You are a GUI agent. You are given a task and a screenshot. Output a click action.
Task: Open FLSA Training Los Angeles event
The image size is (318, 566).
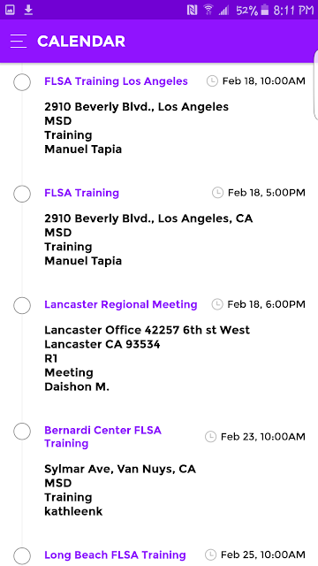click(x=116, y=81)
